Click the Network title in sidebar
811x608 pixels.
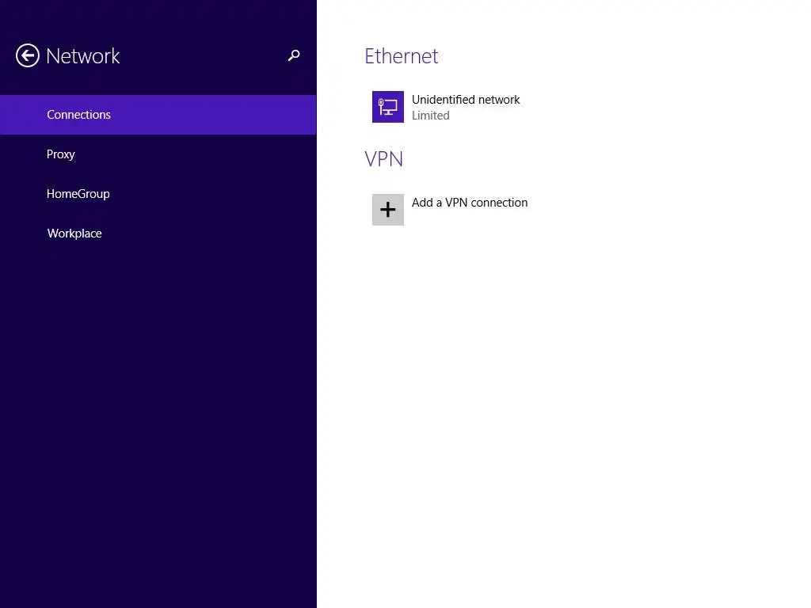click(x=83, y=56)
